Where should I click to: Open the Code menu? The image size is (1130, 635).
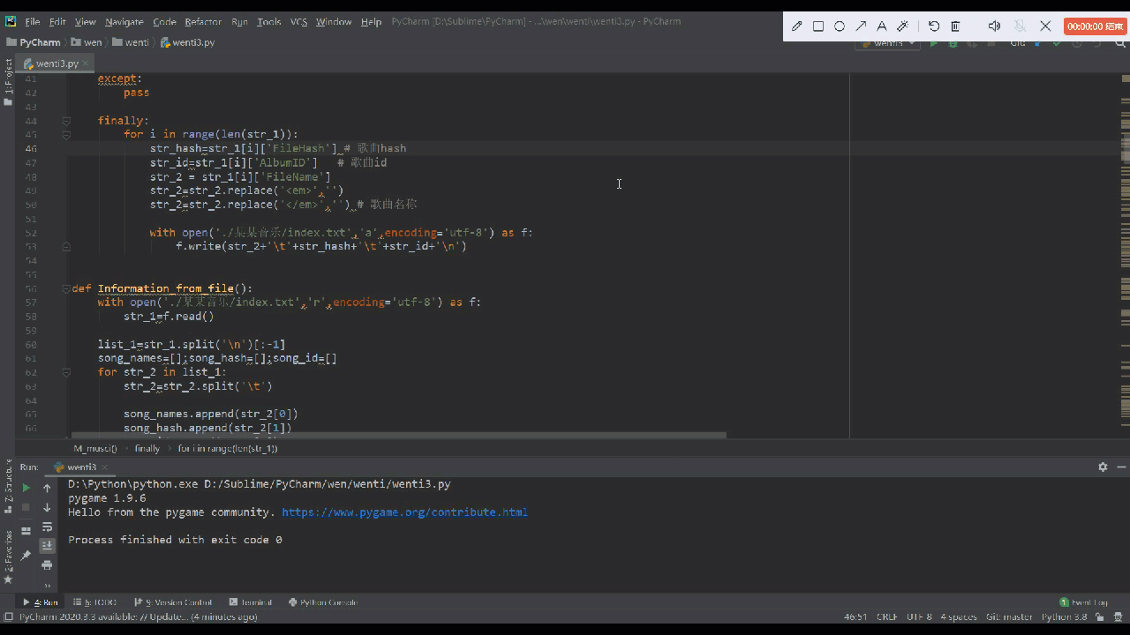pos(164,21)
